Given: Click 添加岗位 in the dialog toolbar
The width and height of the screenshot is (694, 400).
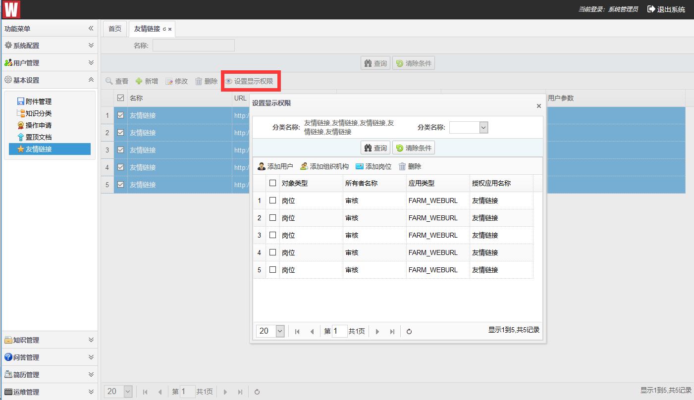Looking at the screenshot, I should coord(374,166).
